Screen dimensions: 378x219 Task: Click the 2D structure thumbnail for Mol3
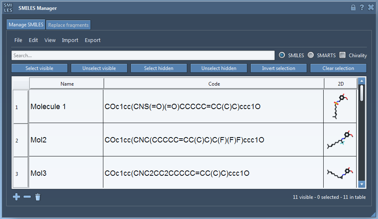click(x=340, y=173)
